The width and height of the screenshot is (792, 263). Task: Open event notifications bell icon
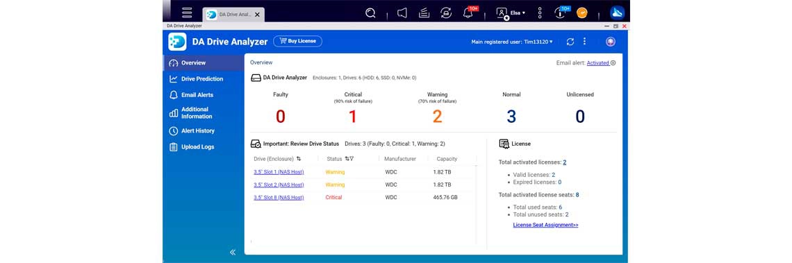click(468, 13)
